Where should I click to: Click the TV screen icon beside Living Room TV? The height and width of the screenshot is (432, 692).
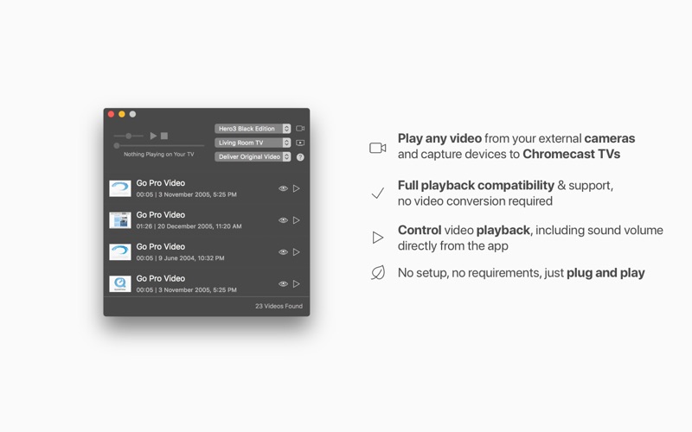click(300, 143)
